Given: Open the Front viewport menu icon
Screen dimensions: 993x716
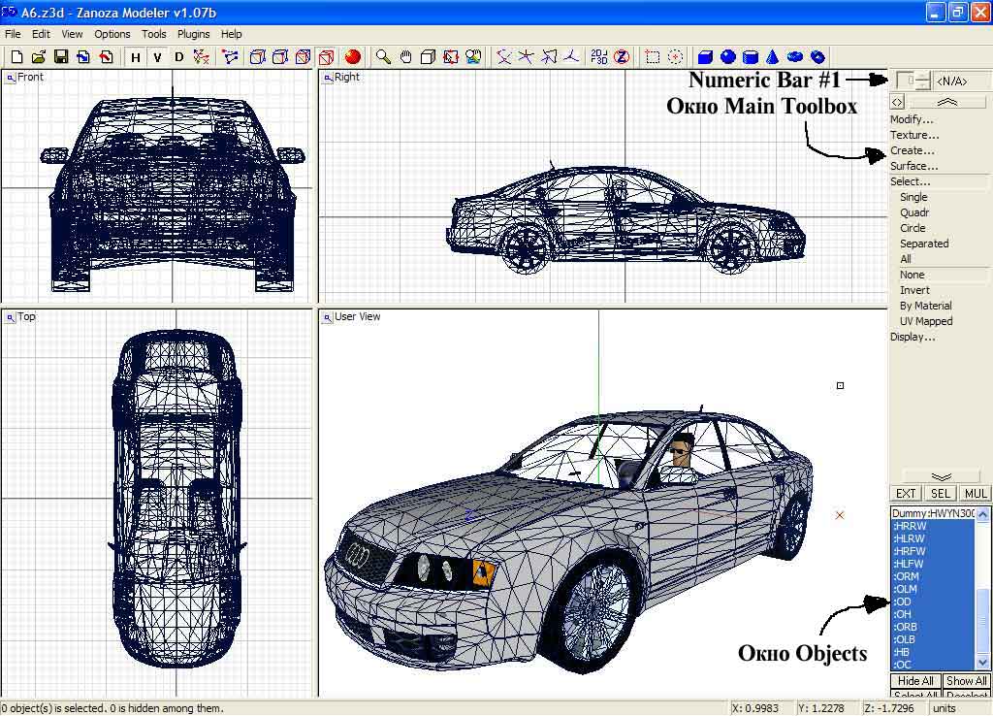Looking at the screenshot, I should (11, 78).
